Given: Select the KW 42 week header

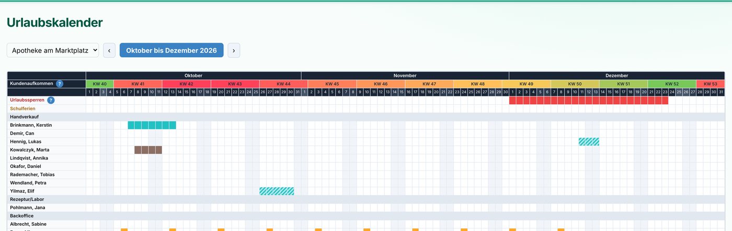Looking at the screenshot, I should pyautogui.click(x=187, y=84).
